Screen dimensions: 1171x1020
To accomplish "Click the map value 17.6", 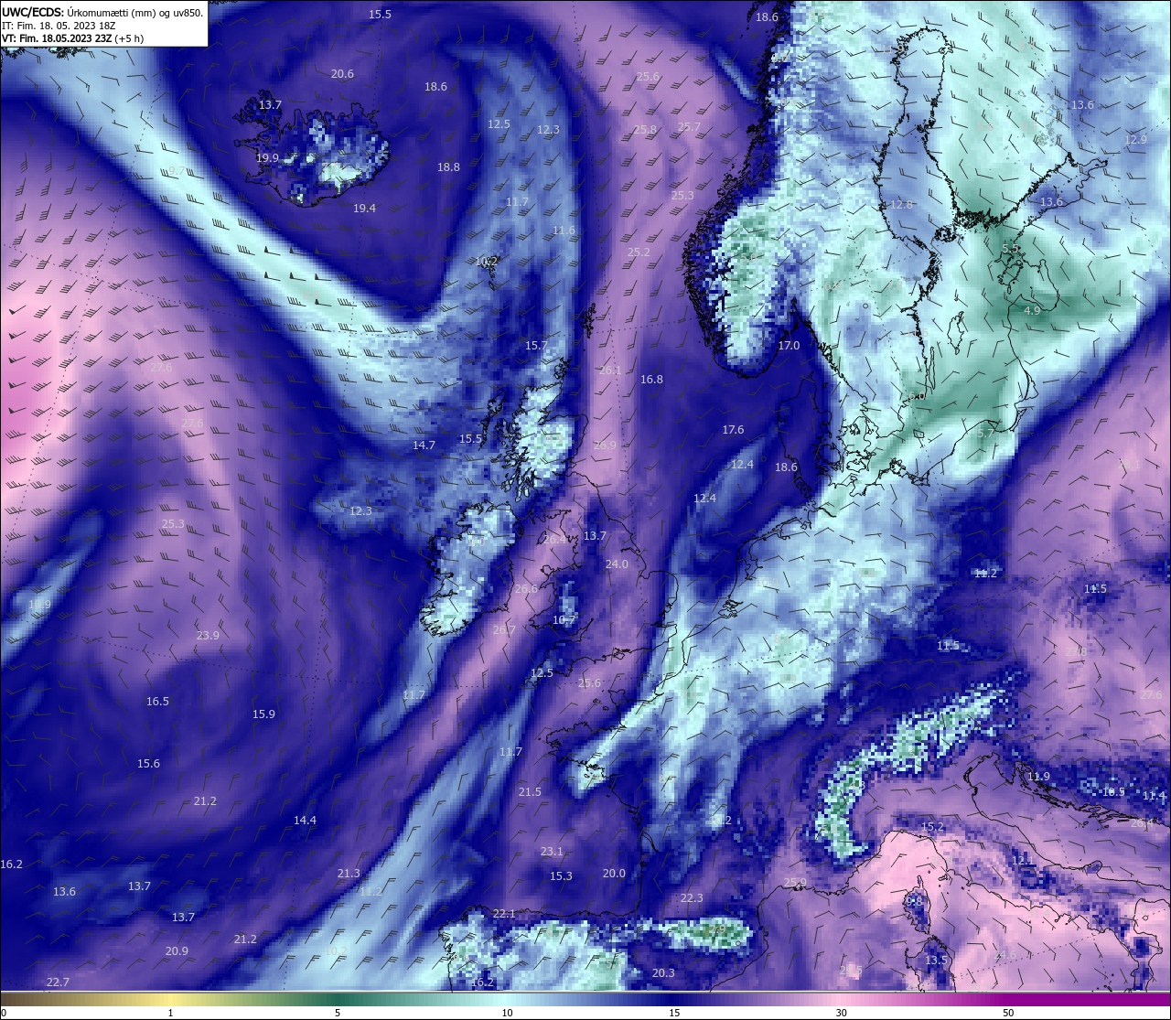I will [x=733, y=430].
